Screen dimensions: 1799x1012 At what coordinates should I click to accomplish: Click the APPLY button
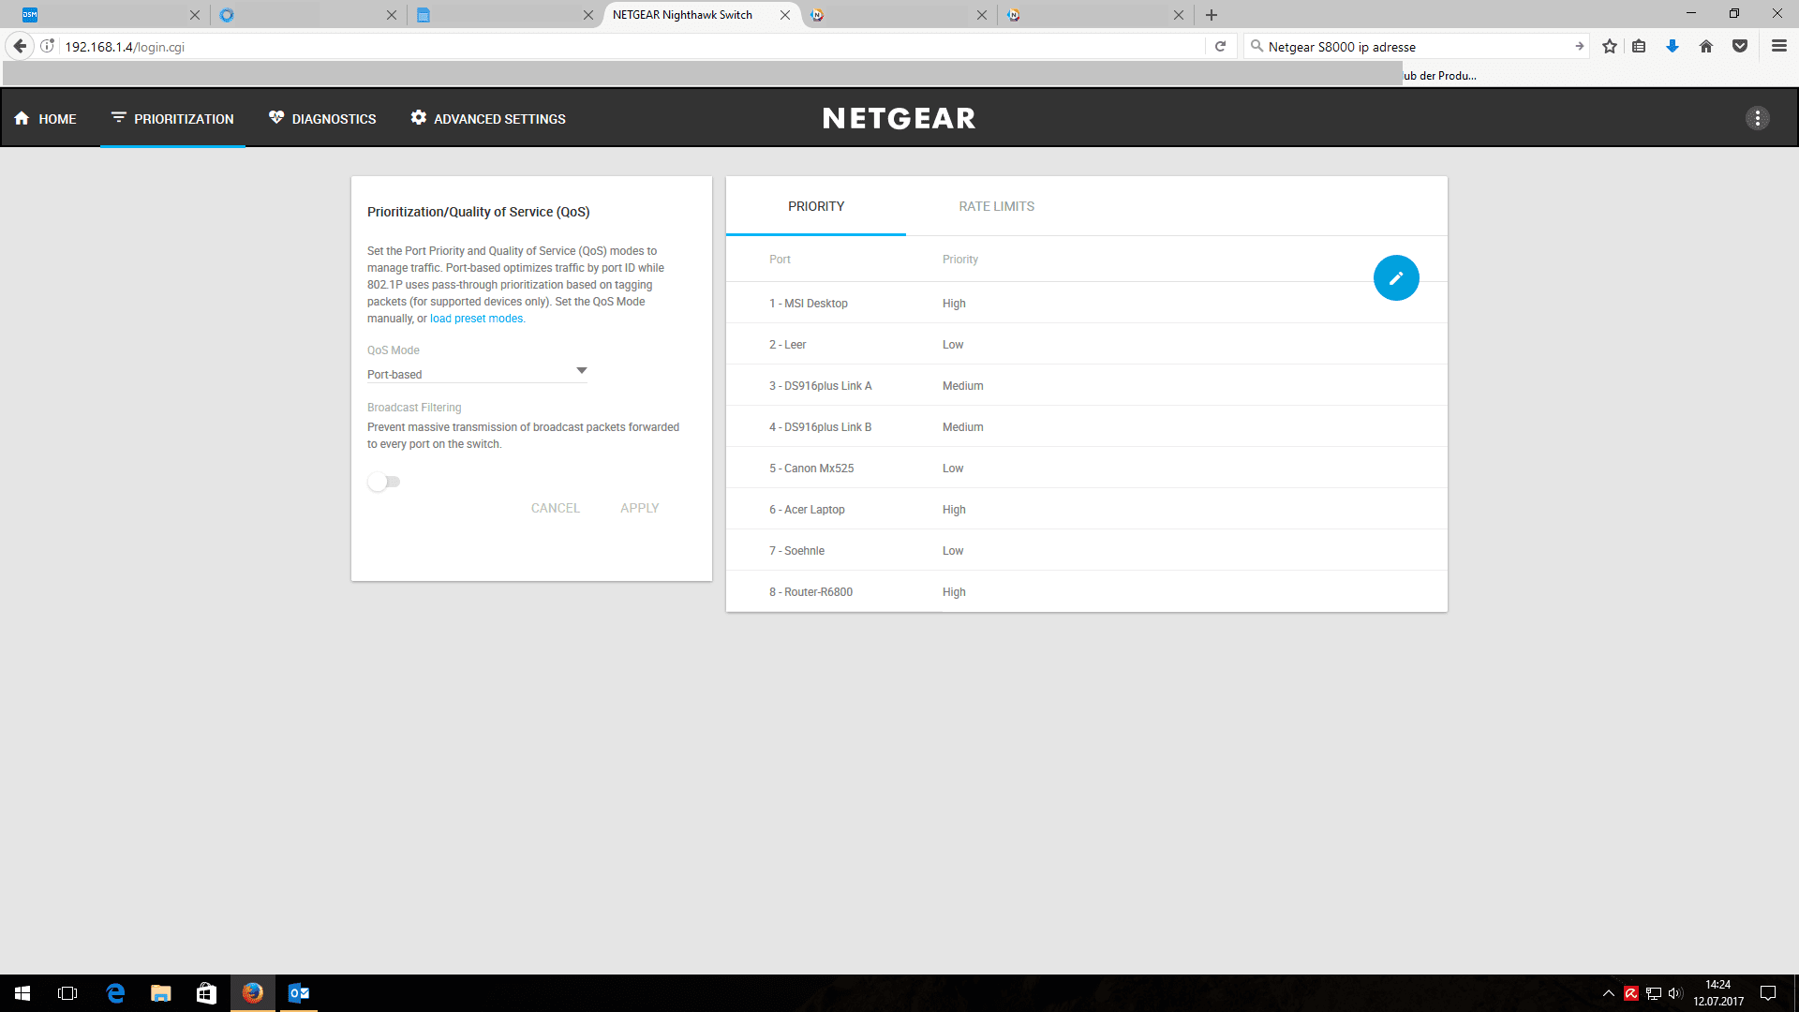point(640,508)
